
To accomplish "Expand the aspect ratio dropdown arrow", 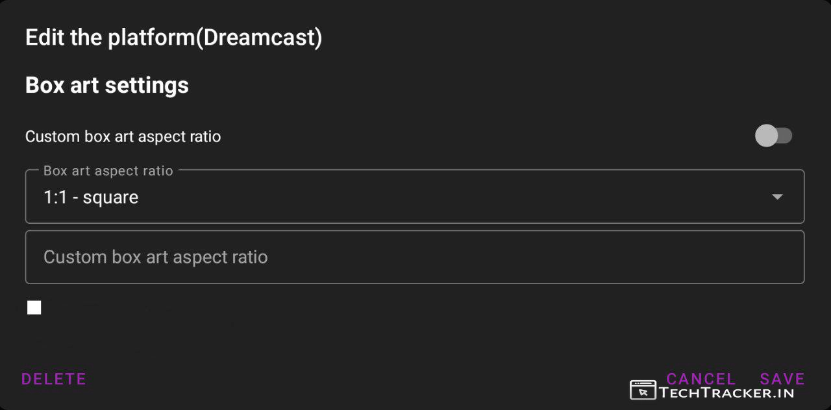I will click(x=777, y=197).
